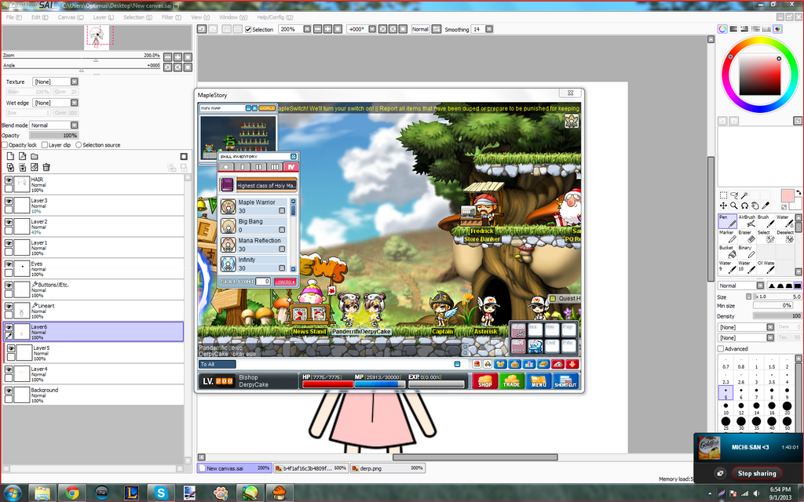Select the Pen tool
Screen dimensions: 804x502
click(727, 221)
